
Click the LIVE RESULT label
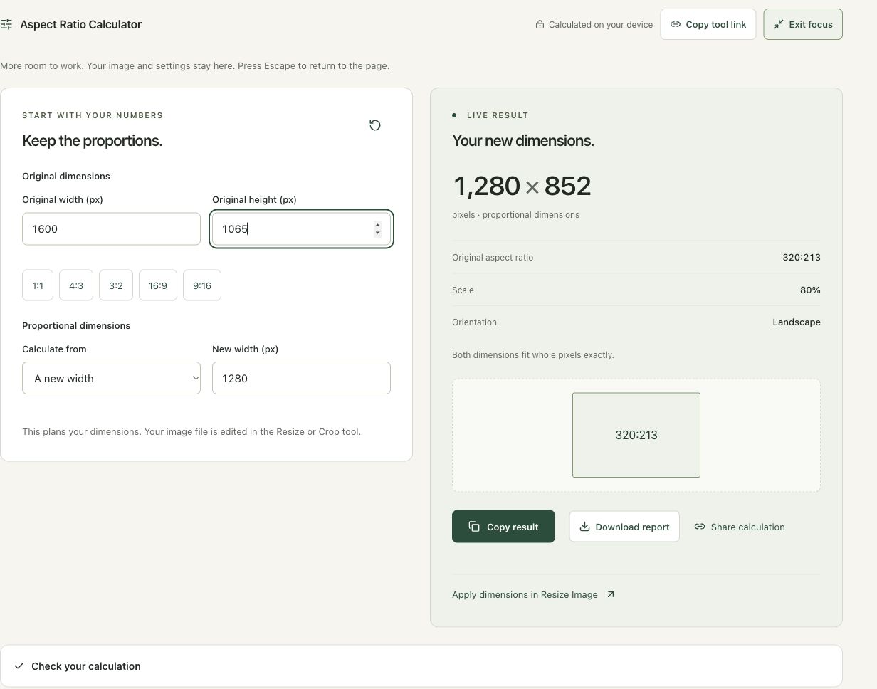pos(498,115)
